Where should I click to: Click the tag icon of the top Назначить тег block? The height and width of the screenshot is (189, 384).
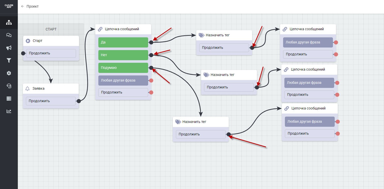(x=201, y=35)
